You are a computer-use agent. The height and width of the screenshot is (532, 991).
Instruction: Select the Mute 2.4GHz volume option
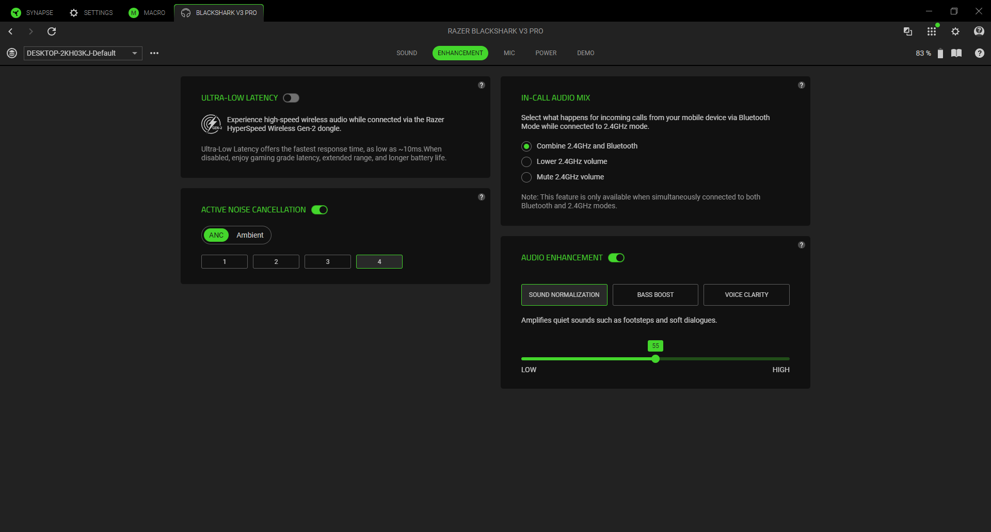pyautogui.click(x=526, y=177)
